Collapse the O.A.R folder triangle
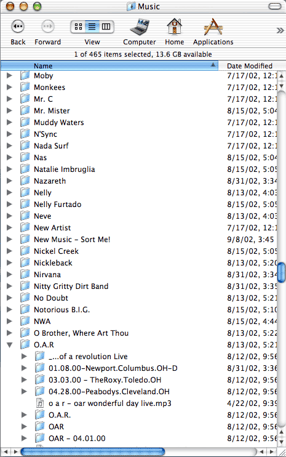This screenshot has width=286, height=457. (10, 345)
